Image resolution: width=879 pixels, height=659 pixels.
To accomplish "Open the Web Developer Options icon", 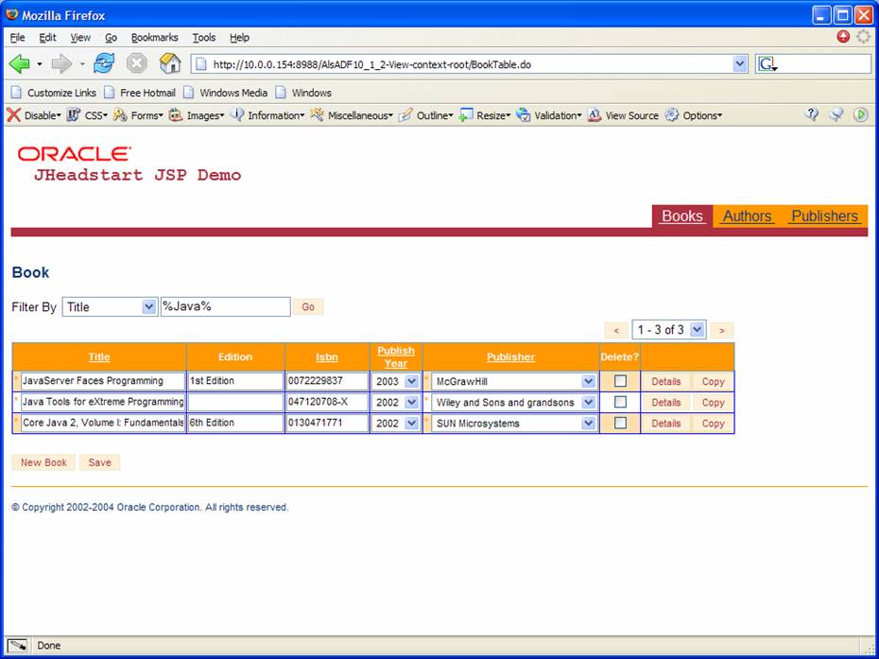I will [x=672, y=115].
